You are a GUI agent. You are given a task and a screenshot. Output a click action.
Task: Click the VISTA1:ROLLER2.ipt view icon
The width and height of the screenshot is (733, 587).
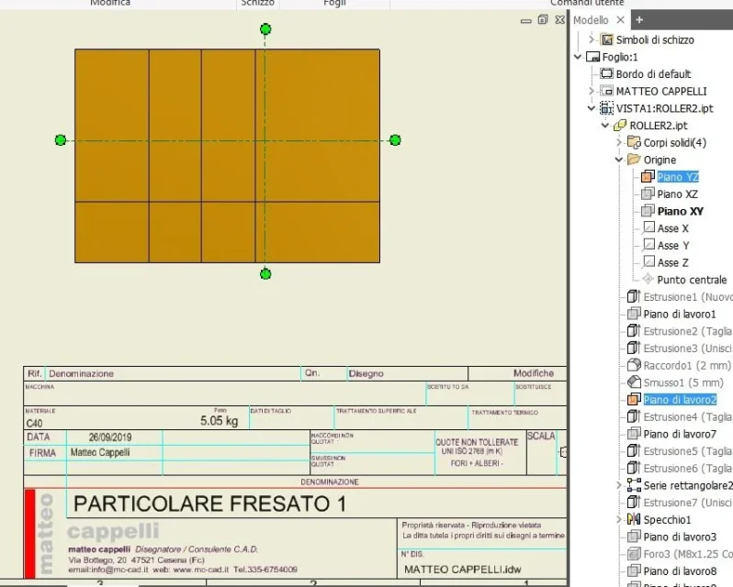pos(607,108)
